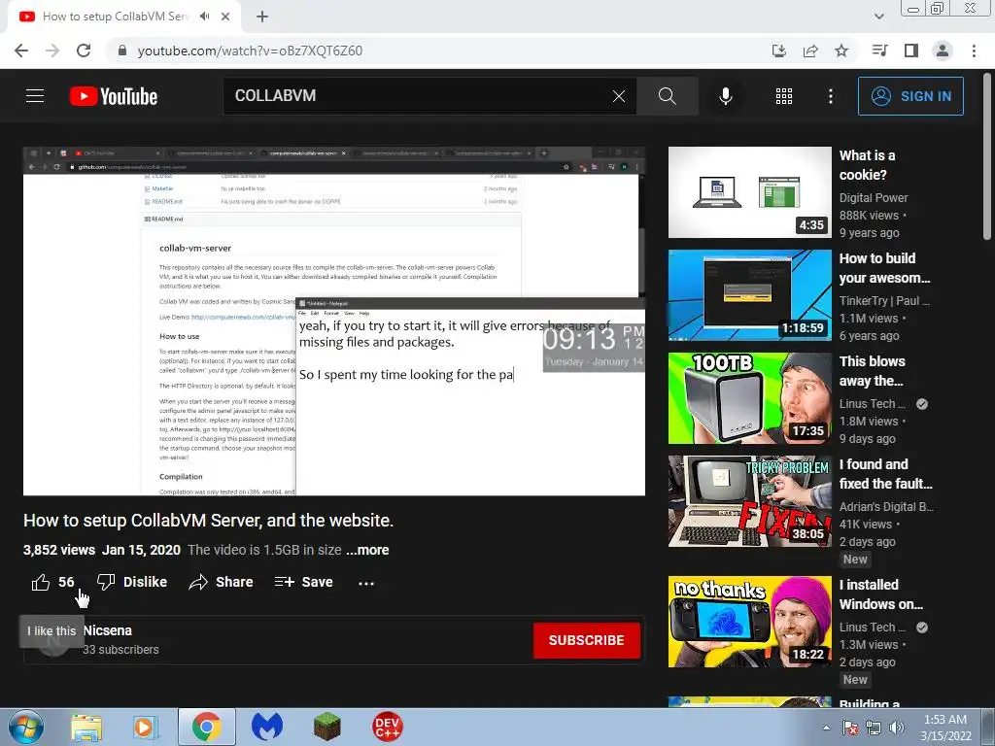This screenshot has height=746, width=995.
Task: Open more actions ellipsis under the video
Action: tap(366, 583)
